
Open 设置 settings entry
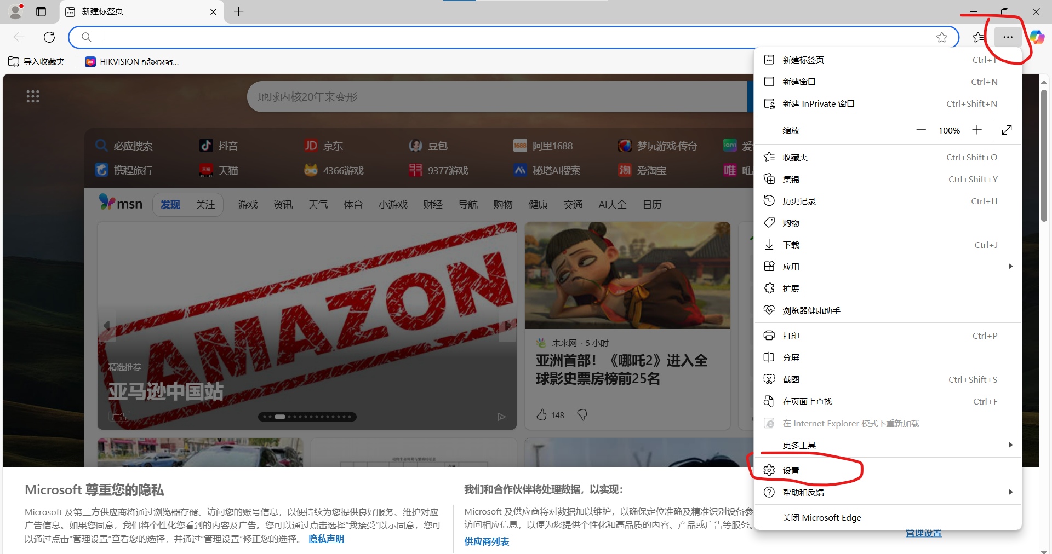pyautogui.click(x=888, y=470)
